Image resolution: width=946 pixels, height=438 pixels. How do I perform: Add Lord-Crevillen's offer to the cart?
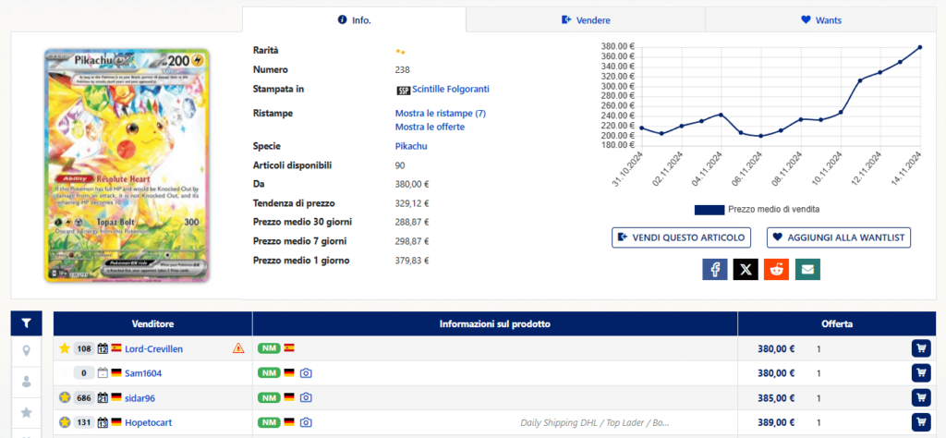(x=920, y=348)
